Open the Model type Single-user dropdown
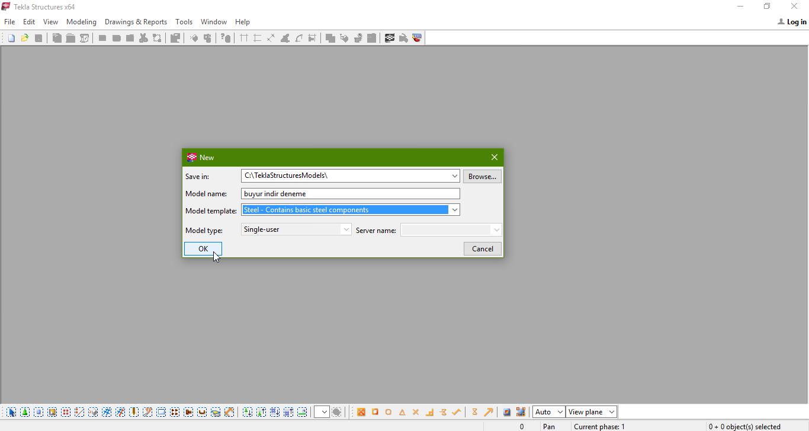 (x=296, y=229)
